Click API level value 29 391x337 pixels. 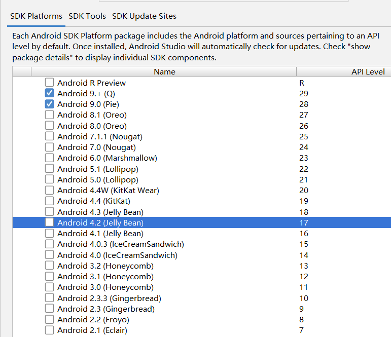(304, 93)
